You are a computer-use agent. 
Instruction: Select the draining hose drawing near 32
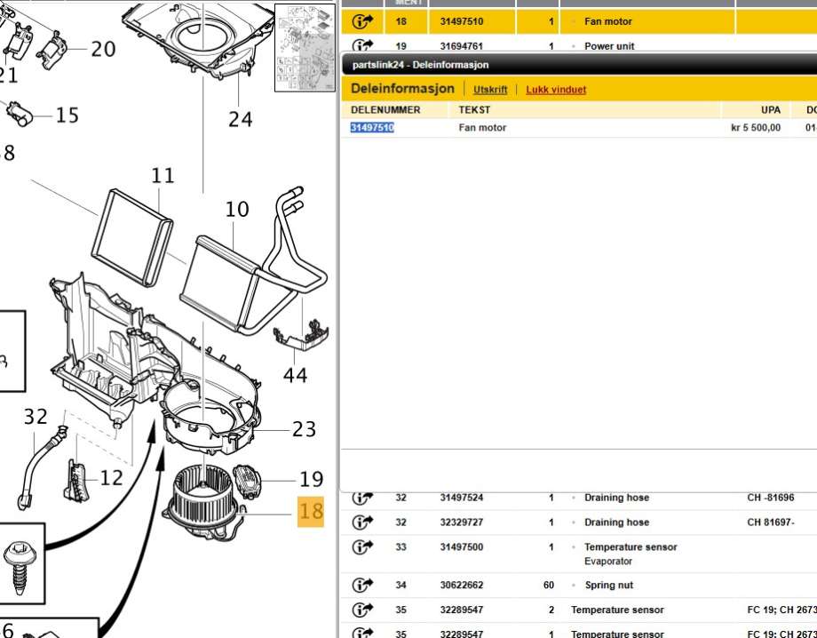(41, 467)
